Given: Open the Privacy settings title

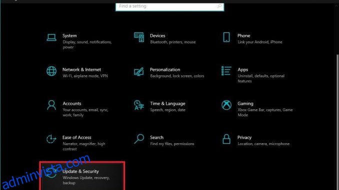Looking at the screenshot, I should point(244,137).
